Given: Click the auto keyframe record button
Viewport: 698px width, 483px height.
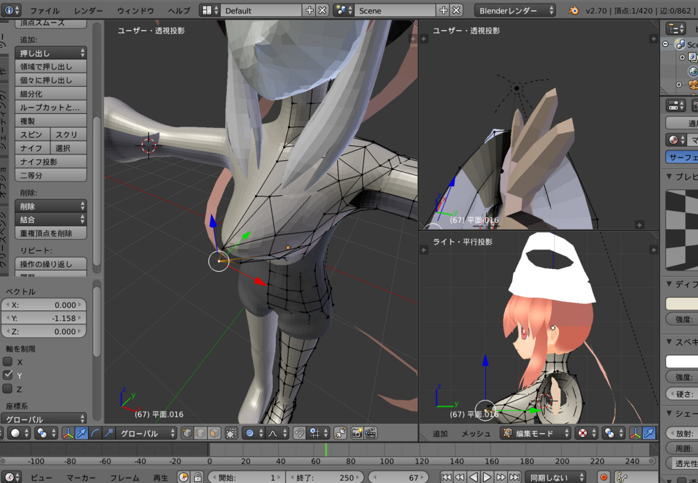Looking at the screenshot, I should (x=604, y=477).
